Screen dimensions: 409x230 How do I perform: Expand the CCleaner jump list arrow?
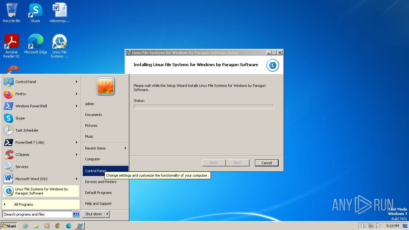tap(77, 155)
